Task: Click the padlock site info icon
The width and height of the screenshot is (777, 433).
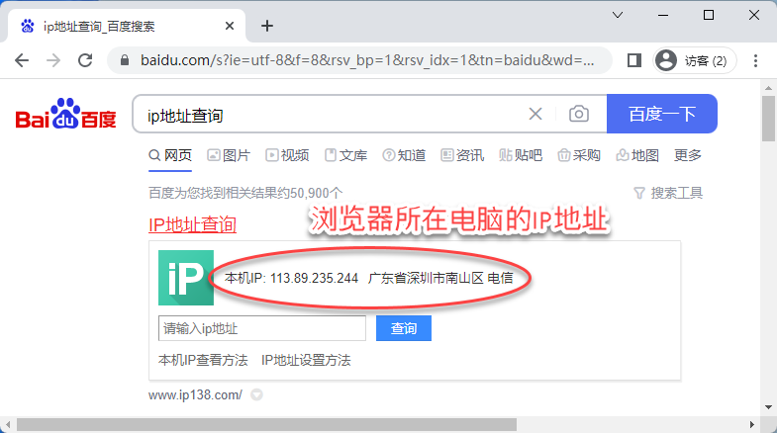Action: [125, 60]
